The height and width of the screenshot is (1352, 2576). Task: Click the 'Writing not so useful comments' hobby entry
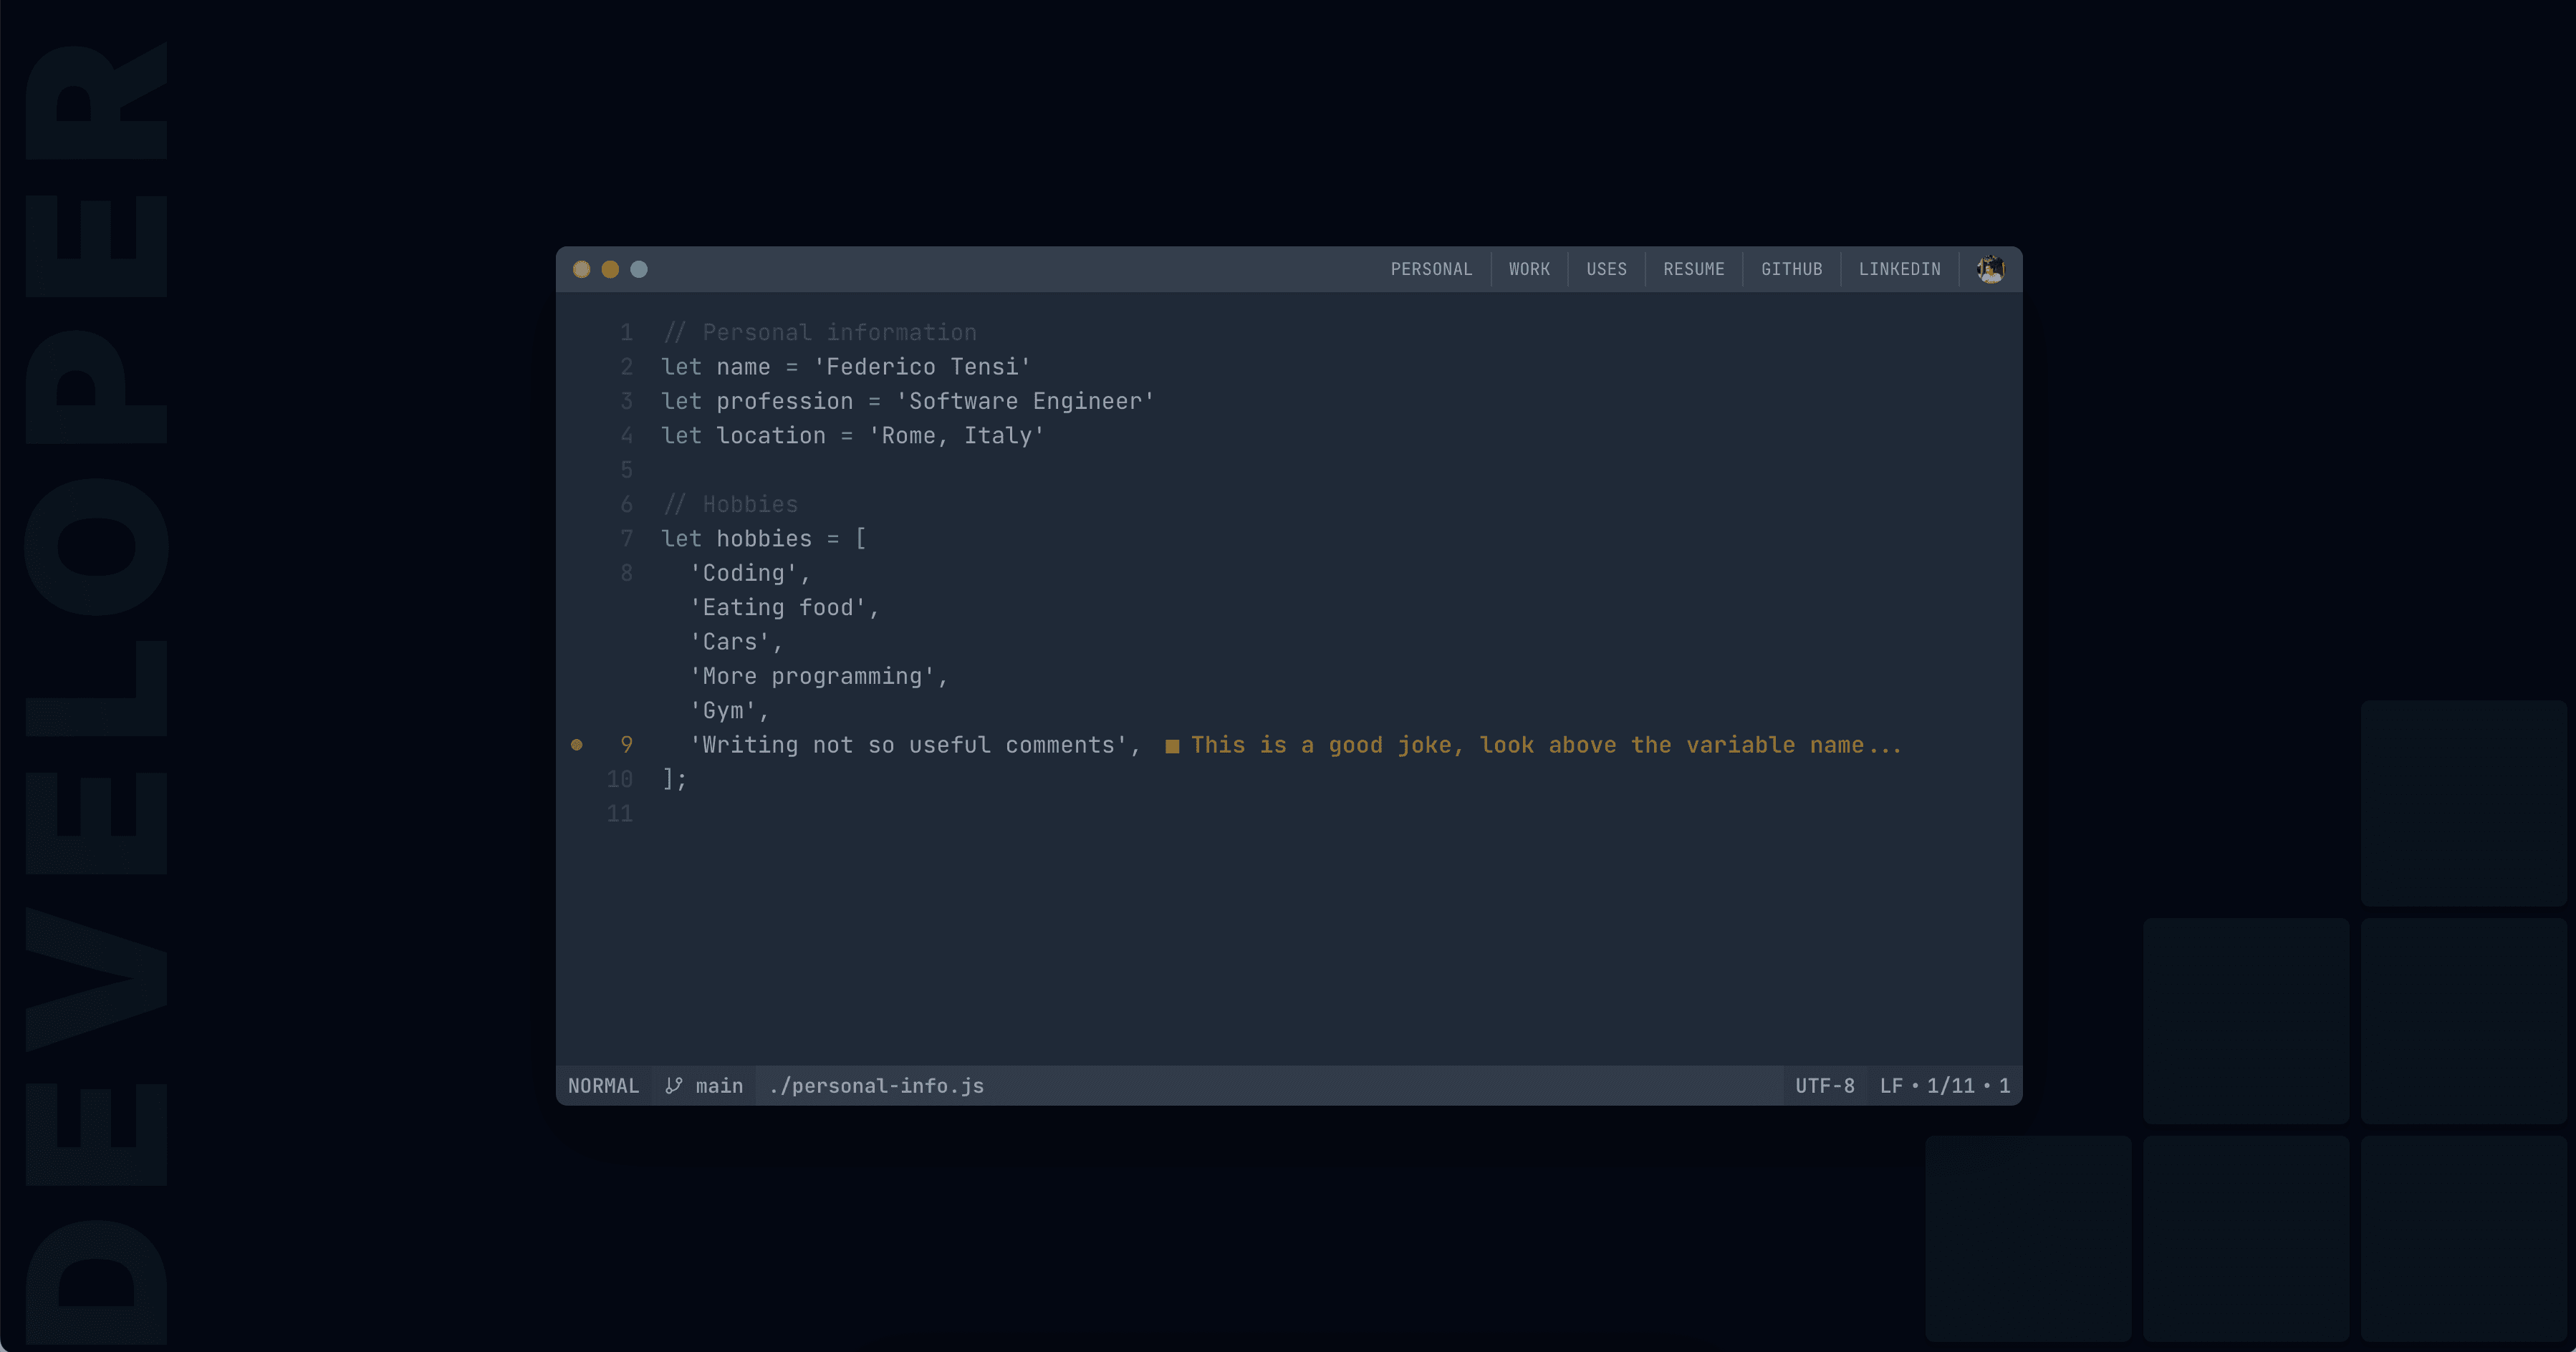[x=913, y=745]
